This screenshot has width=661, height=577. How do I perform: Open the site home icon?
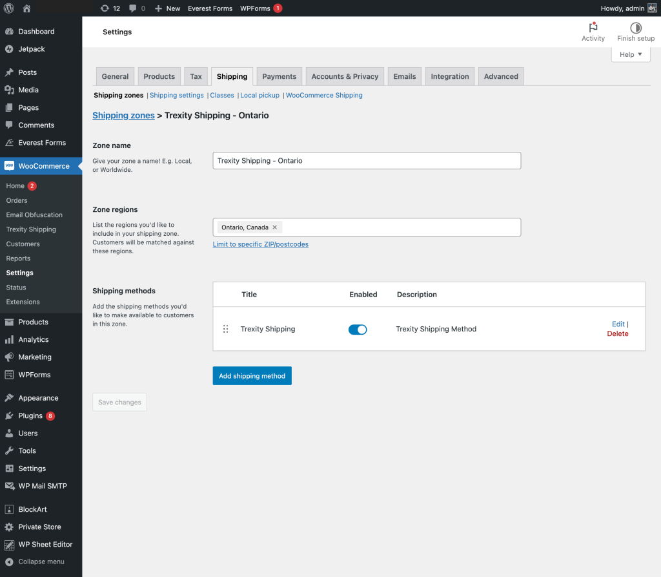click(26, 8)
